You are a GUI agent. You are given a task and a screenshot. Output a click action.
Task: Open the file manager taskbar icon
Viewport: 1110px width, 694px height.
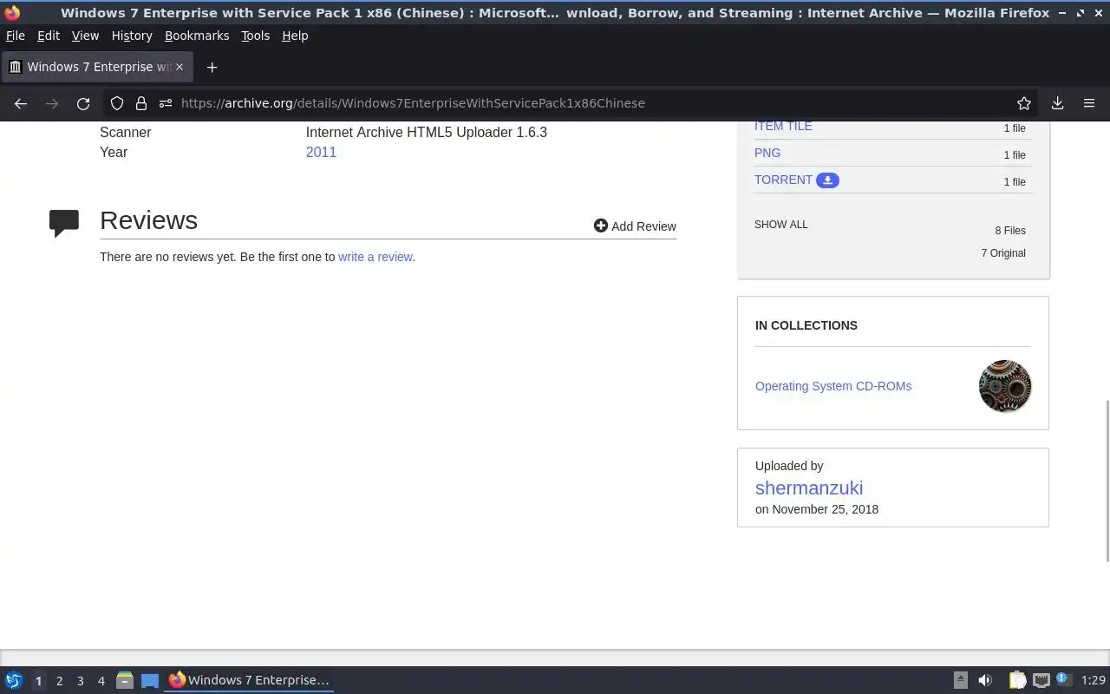pos(124,680)
